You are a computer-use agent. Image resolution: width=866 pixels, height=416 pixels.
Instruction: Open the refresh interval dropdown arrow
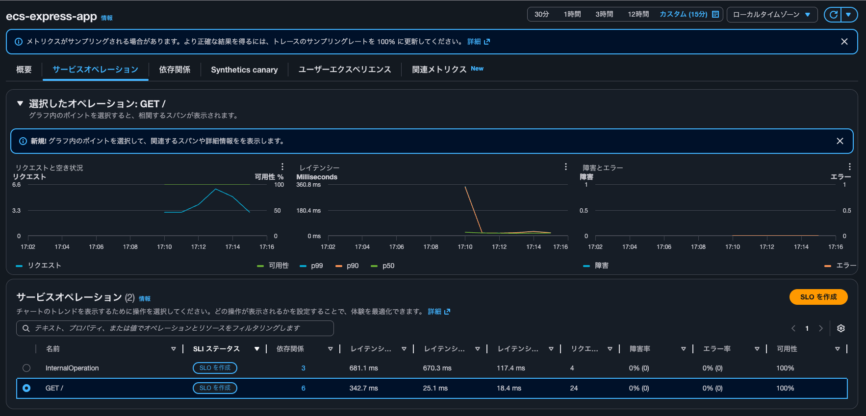coord(849,15)
